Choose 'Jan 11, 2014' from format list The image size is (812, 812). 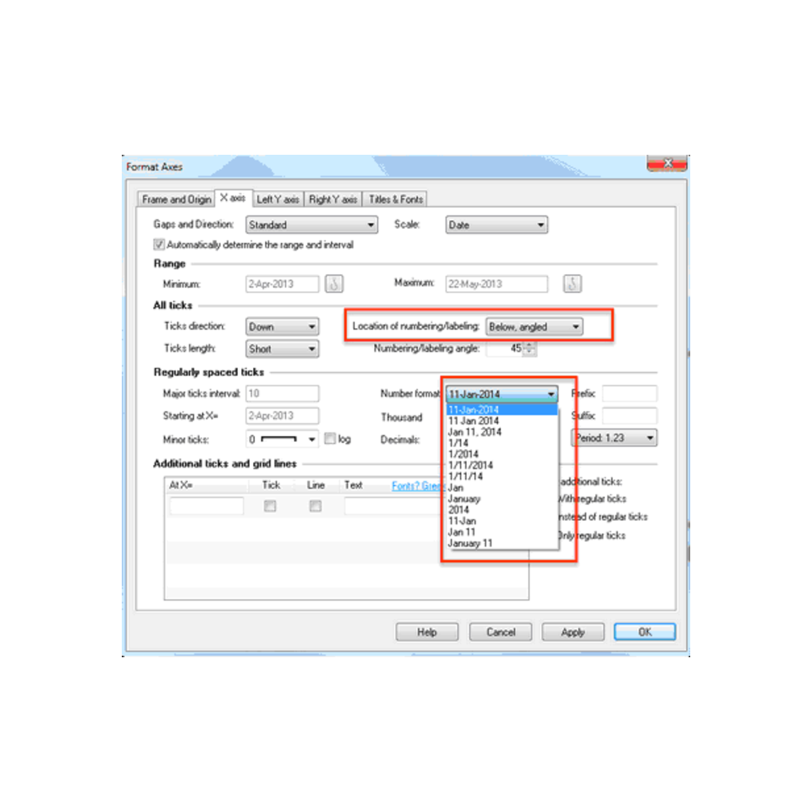point(475,432)
